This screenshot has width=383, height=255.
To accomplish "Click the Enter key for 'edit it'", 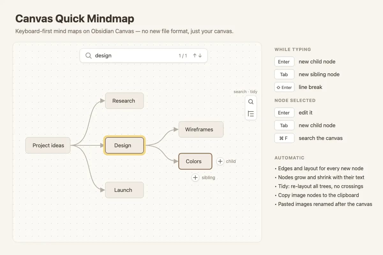I will (284, 113).
